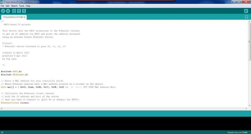Click 'Arduino Uno on COM9' status text

tap(237, 132)
